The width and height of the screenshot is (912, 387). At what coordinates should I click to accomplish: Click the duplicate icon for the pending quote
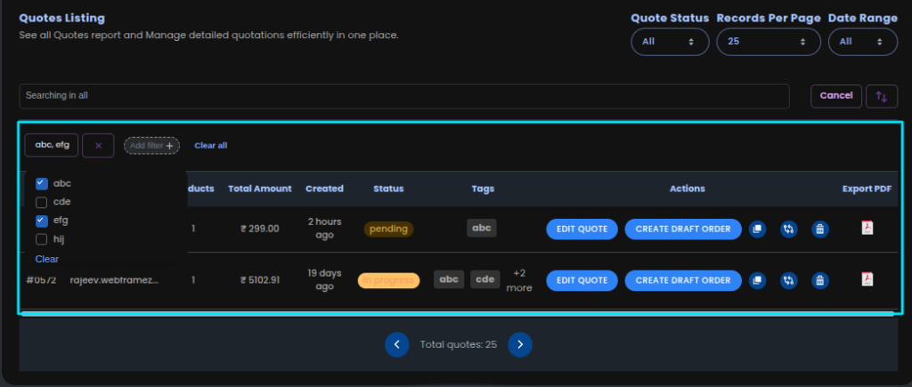[x=757, y=229]
